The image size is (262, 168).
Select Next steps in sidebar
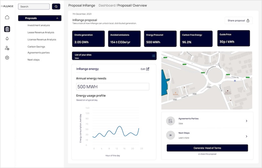(34, 60)
